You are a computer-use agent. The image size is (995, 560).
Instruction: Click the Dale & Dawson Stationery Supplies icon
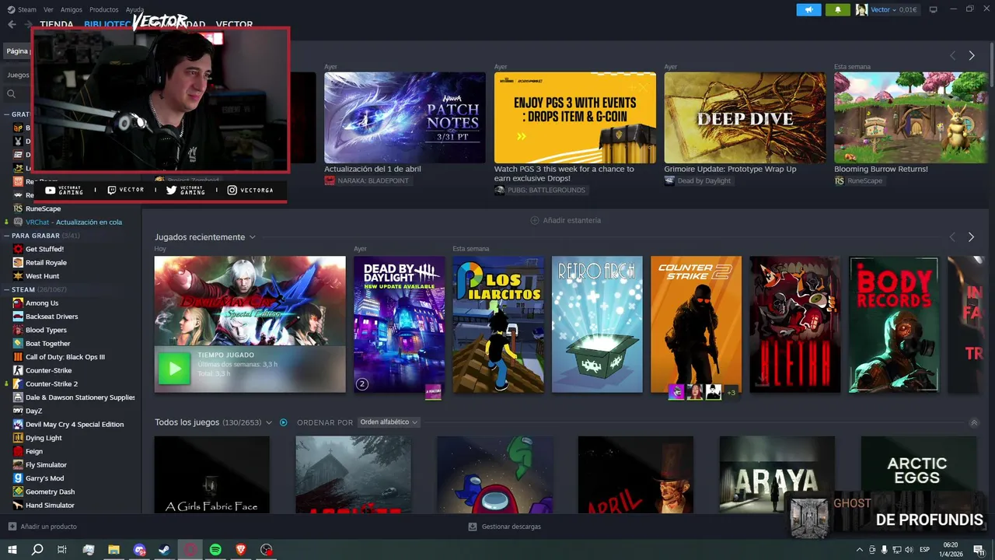tap(18, 397)
